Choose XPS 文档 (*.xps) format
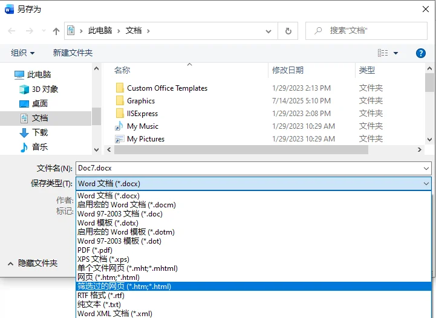The width and height of the screenshot is (436, 318). pyautogui.click(x=253, y=259)
